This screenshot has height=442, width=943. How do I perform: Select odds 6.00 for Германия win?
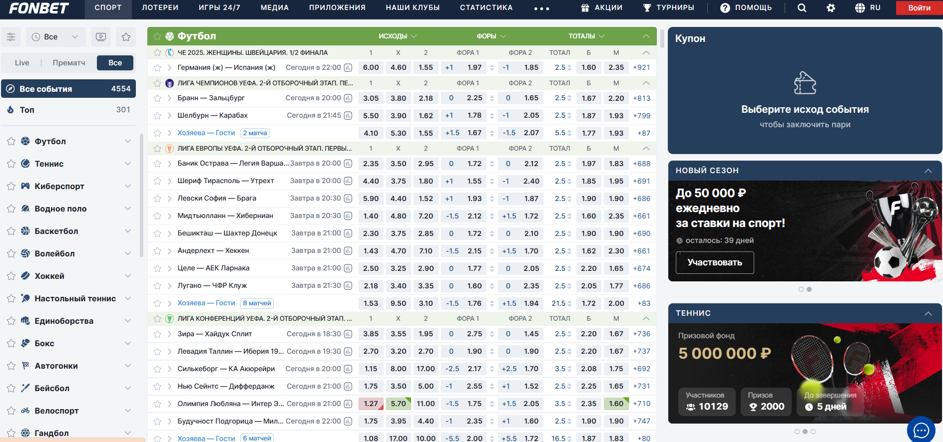[x=371, y=67]
